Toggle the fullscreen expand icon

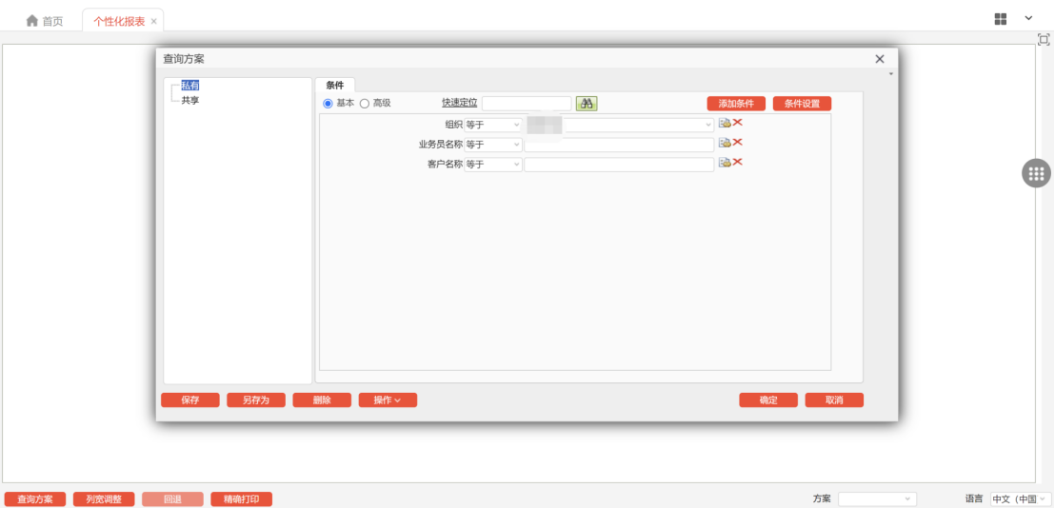tap(1044, 40)
